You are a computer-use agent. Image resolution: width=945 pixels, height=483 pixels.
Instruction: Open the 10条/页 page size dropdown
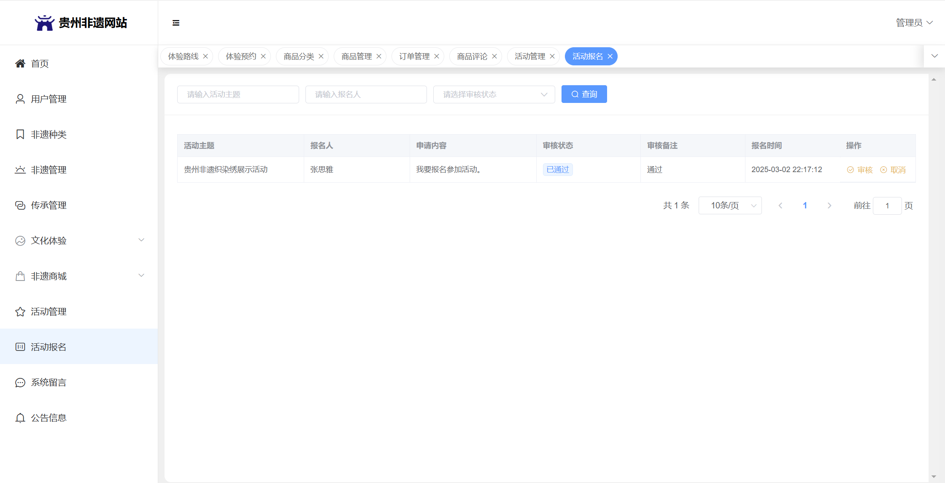[730, 205]
